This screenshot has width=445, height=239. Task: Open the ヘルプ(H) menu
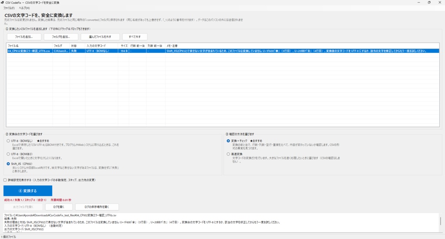(x=24, y=8)
